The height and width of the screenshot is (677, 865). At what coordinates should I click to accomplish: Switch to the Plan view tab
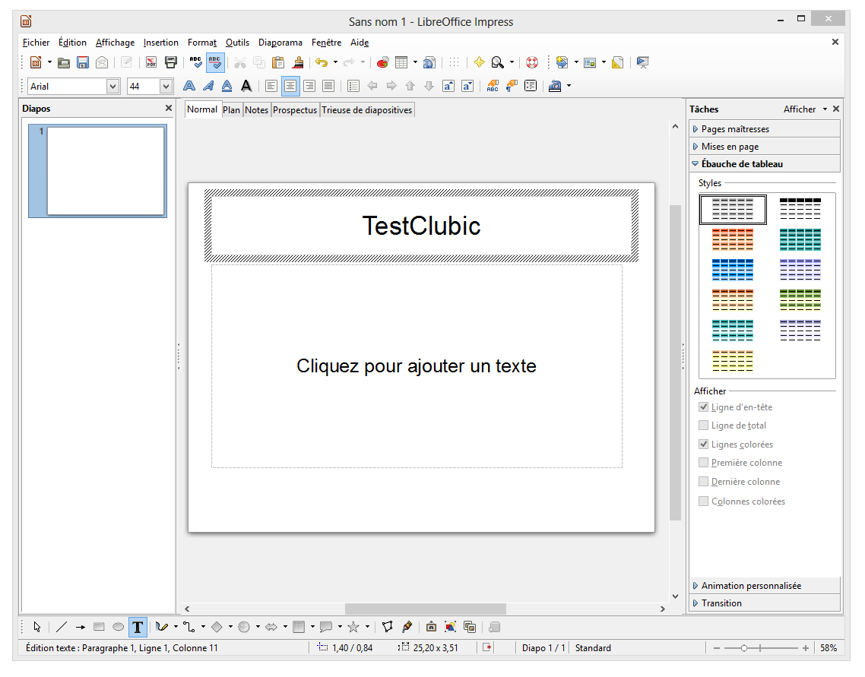pos(231,109)
